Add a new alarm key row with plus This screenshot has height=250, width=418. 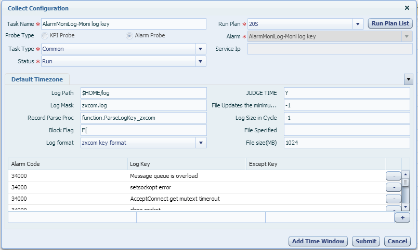point(402,217)
